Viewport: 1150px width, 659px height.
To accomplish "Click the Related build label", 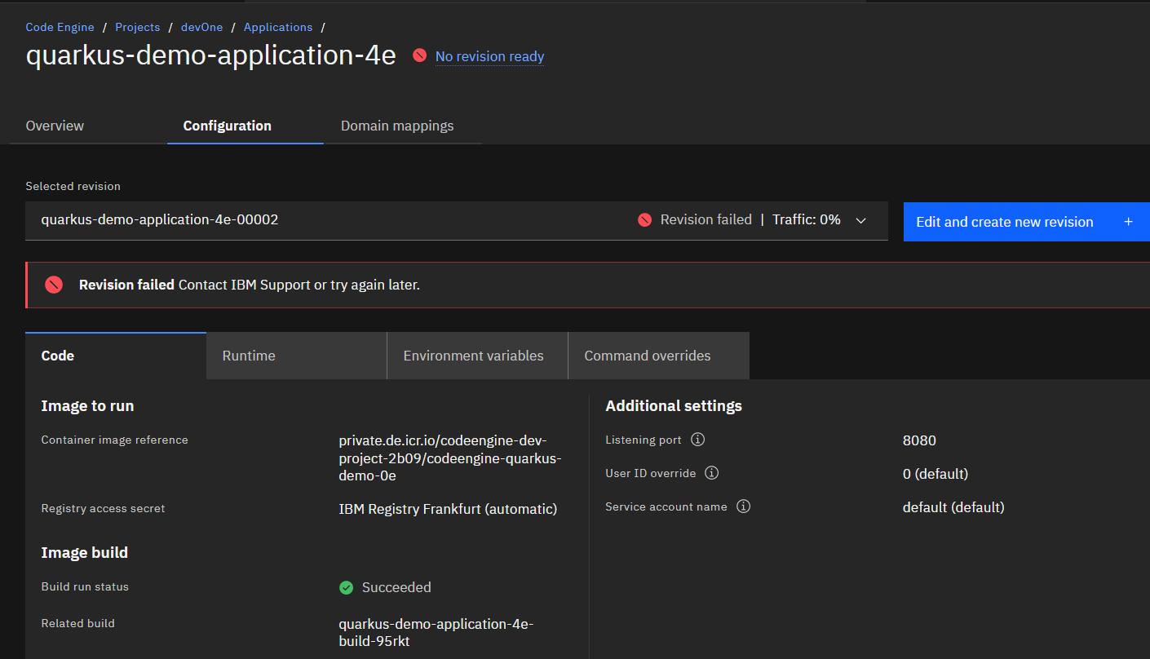I will pyautogui.click(x=77, y=623).
